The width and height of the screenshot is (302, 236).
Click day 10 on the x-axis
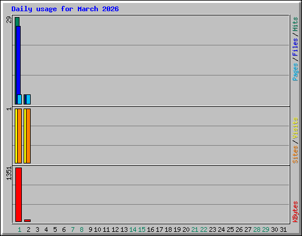(97, 230)
